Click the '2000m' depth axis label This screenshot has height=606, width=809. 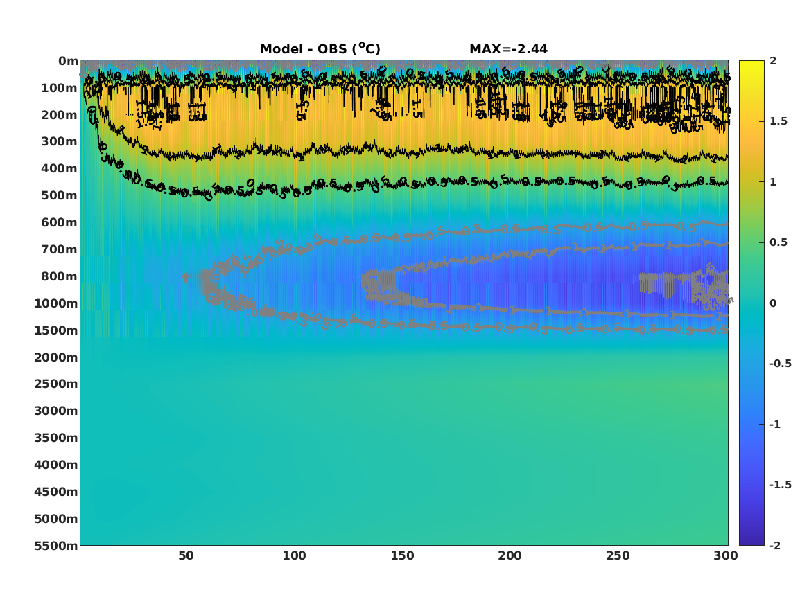pyautogui.click(x=56, y=357)
